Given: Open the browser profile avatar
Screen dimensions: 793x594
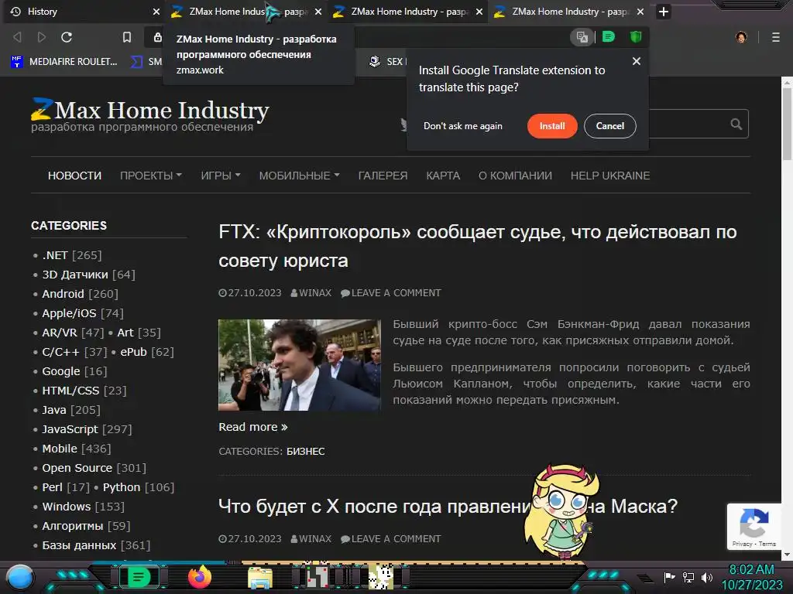Looking at the screenshot, I should point(741,37).
